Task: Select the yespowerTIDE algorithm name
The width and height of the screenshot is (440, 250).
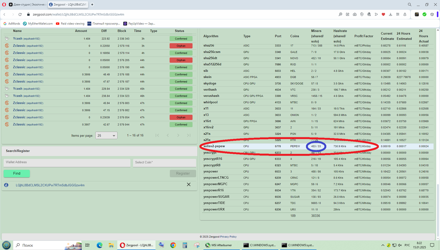Action: (214, 203)
